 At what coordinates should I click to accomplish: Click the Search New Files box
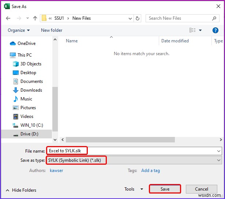182,18
